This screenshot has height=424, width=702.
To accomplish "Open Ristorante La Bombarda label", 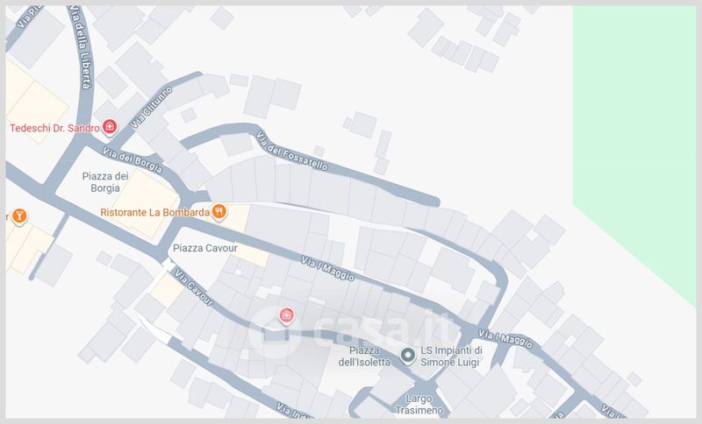I will point(155,212).
